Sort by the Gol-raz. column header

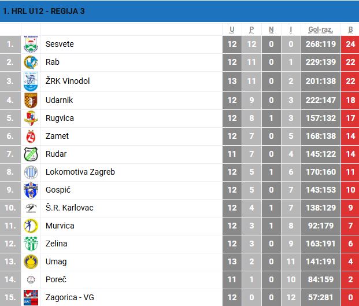322,30
